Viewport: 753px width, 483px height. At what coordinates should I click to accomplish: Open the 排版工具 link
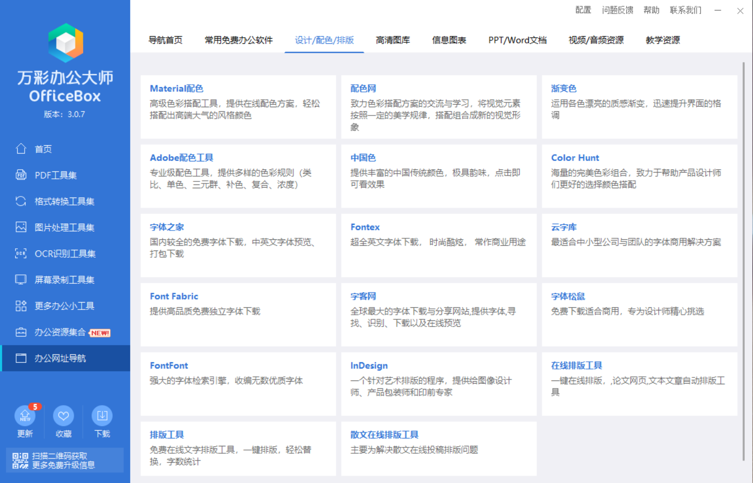click(x=167, y=435)
